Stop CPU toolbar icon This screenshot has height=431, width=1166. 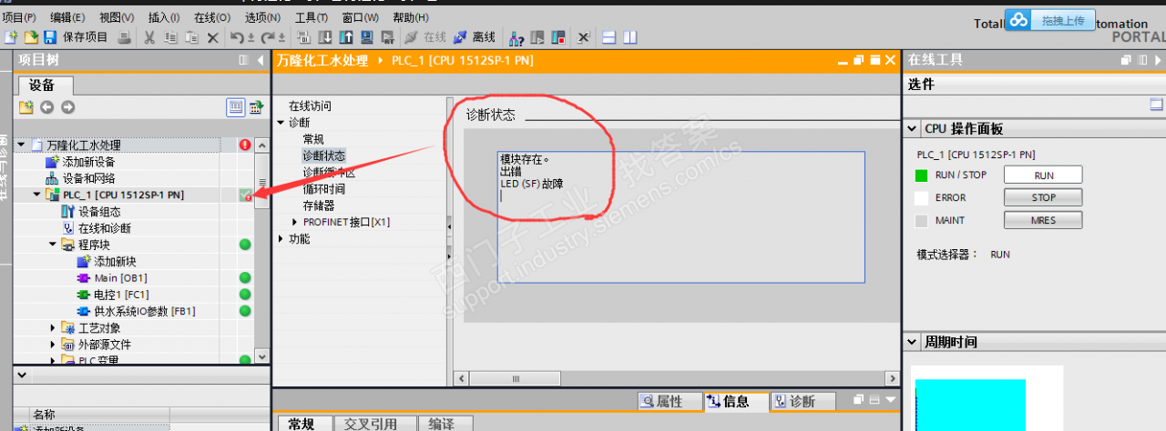point(557,37)
